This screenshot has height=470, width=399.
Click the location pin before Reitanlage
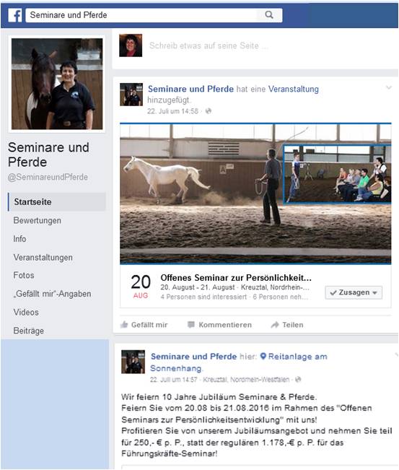pyautogui.click(x=263, y=357)
